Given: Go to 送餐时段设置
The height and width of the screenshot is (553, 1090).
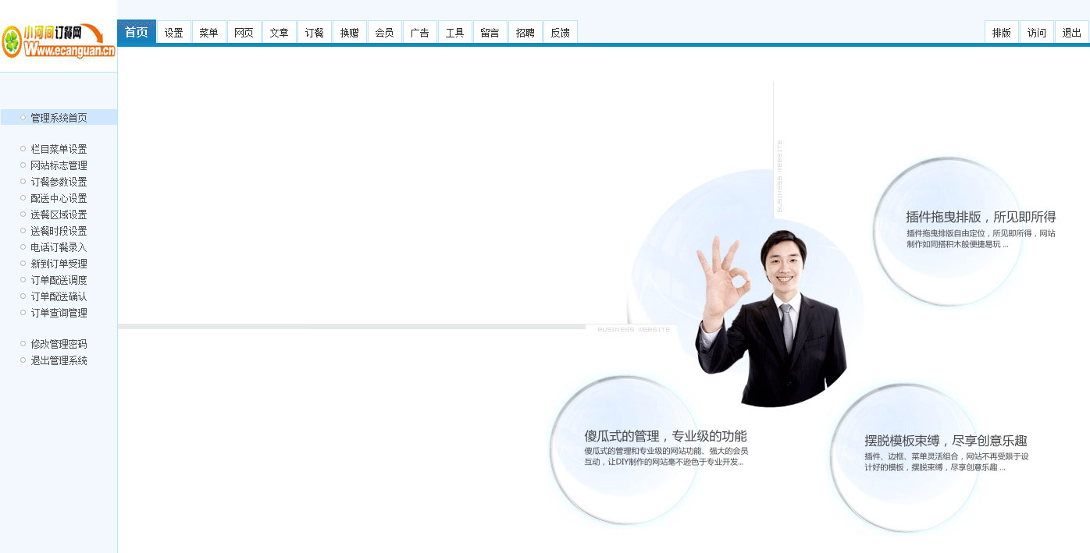Looking at the screenshot, I should coord(59,231).
